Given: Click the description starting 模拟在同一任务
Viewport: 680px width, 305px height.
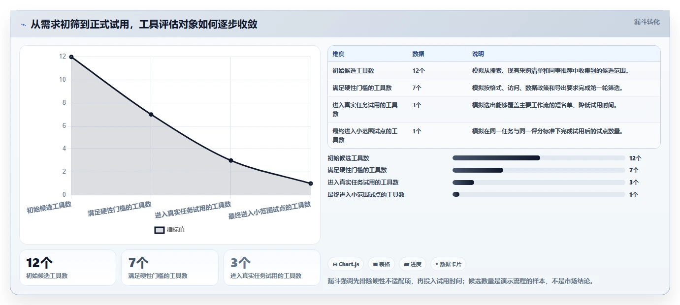Looking at the screenshot, I should (548, 131).
